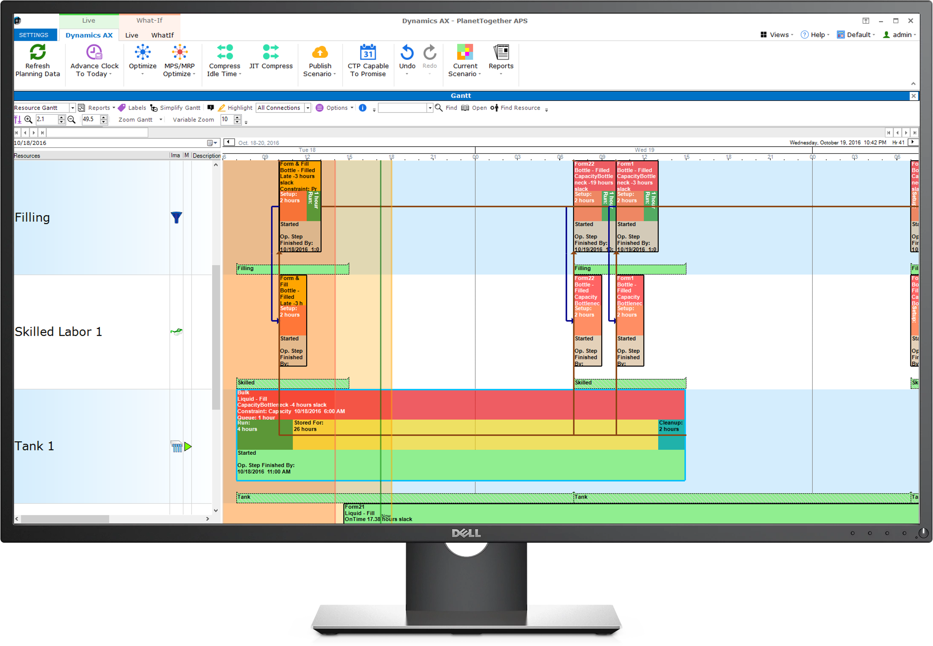Screen dimensions: 933x646
Task: Click the Undo arrow icon
Action: (407, 53)
